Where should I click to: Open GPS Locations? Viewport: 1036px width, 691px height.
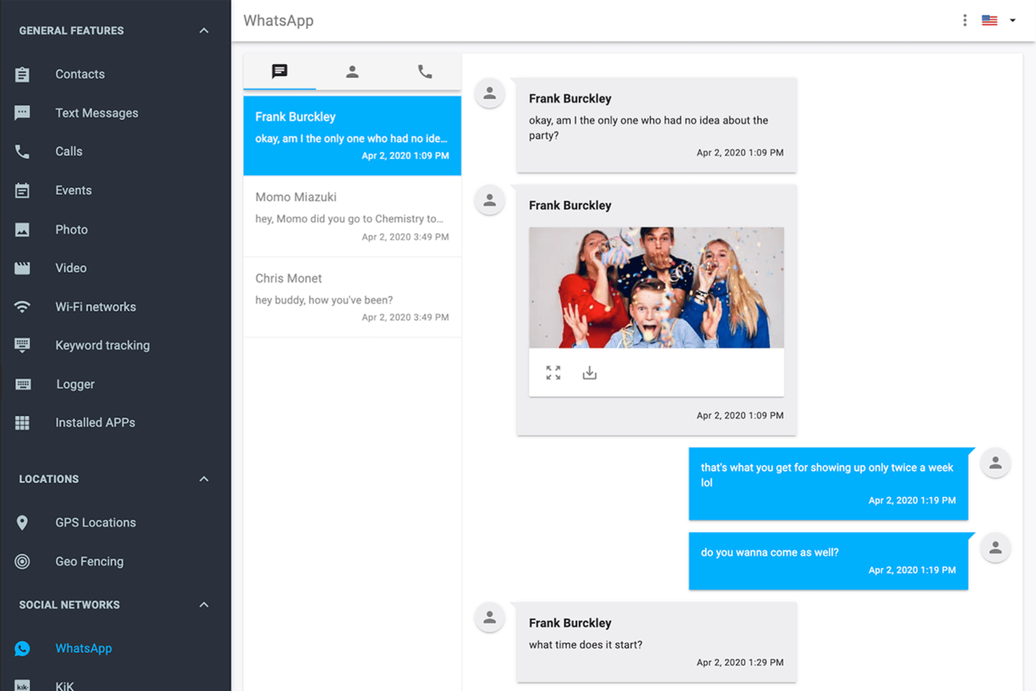pos(96,523)
